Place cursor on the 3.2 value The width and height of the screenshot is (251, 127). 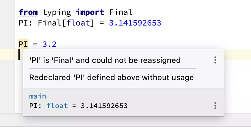coord(49,45)
